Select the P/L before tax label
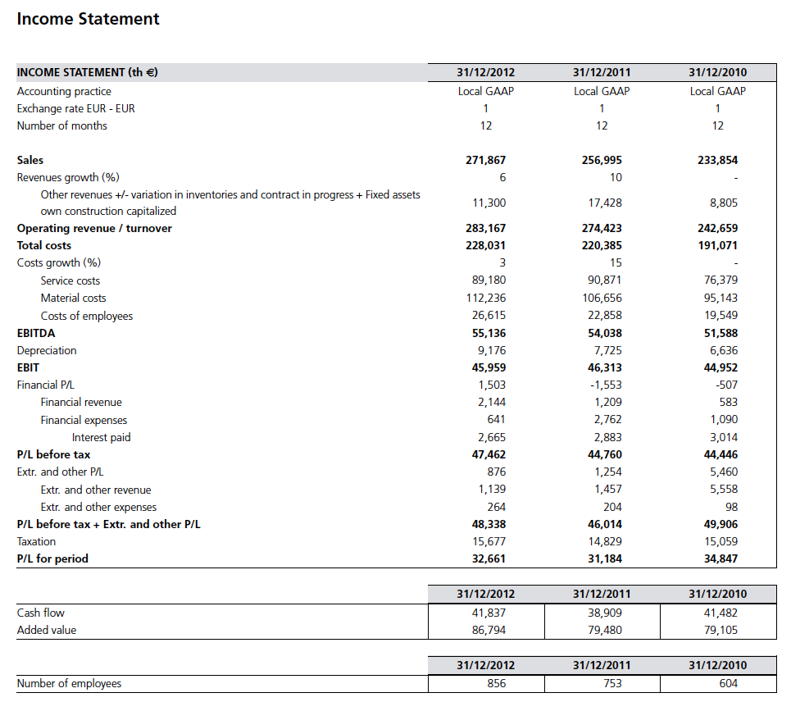 click(53, 454)
